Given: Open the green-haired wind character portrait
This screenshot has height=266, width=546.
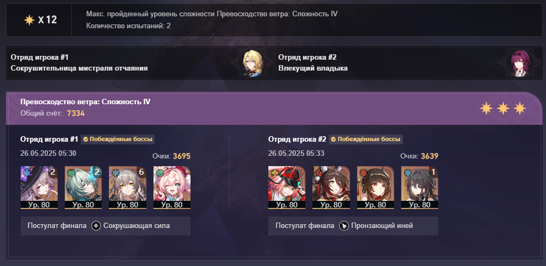Looking at the screenshot, I should (83, 187).
